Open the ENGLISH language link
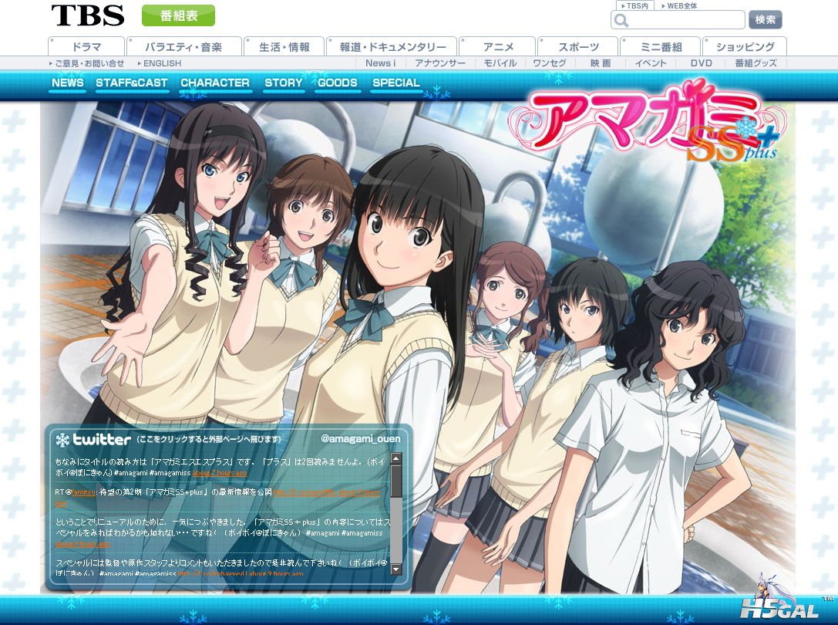Screen dimensions: 838x625 point(162,63)
